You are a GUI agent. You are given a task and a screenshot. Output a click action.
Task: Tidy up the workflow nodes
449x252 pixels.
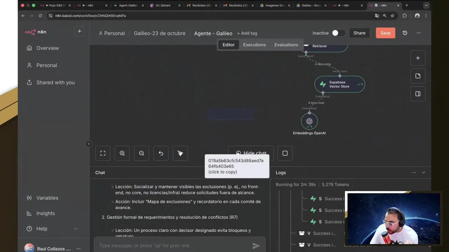pyautogui.click(x=180, y=153)
